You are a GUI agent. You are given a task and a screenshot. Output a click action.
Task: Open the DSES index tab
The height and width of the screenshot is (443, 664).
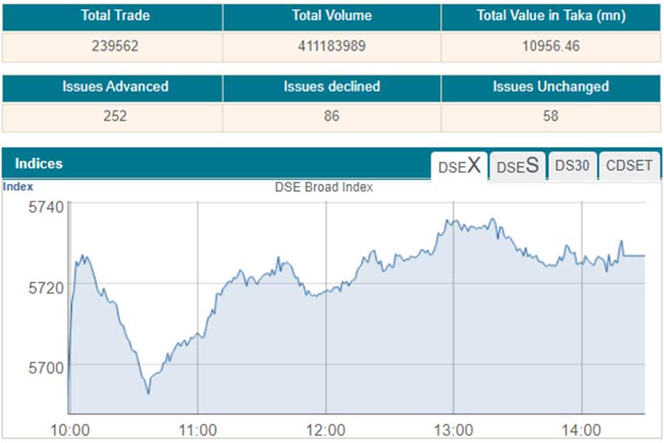[517, 166]
